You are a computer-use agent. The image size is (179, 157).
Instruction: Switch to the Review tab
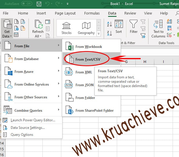(x=130, y=13)
